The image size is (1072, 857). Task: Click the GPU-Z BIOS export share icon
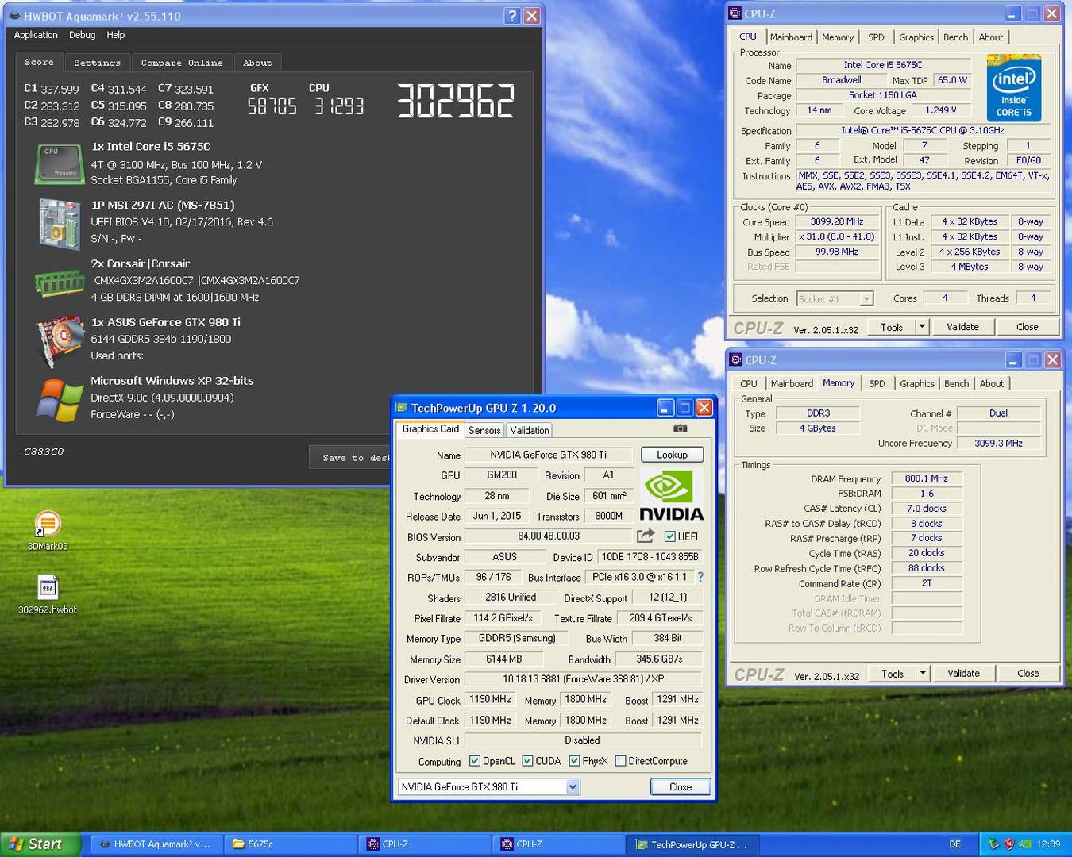point(646,536)
